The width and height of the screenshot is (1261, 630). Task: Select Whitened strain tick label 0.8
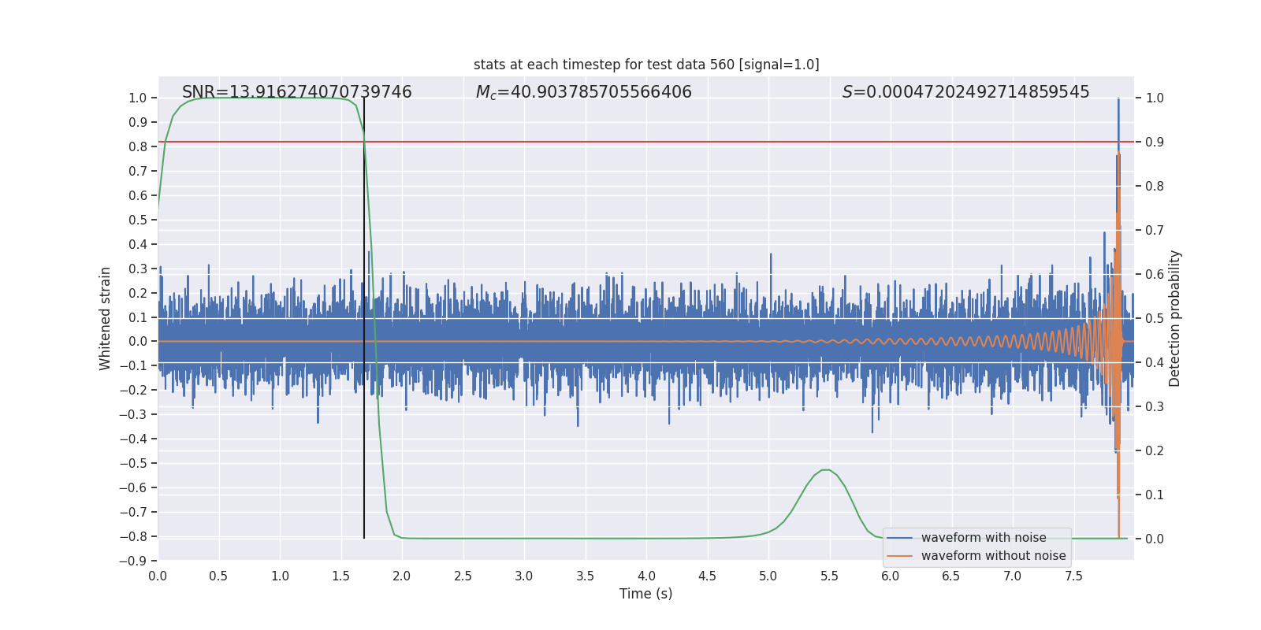[138, 146]
